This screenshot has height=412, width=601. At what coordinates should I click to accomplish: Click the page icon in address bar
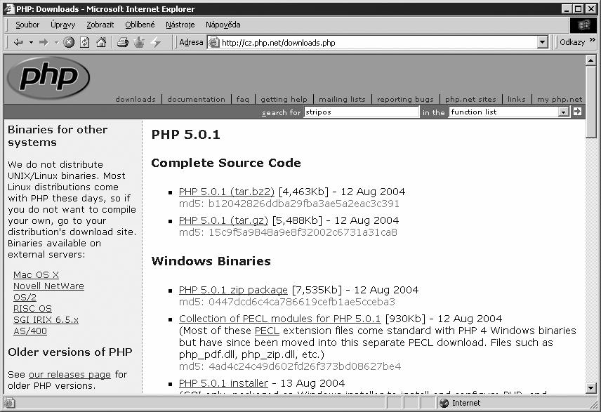[213, 43]
